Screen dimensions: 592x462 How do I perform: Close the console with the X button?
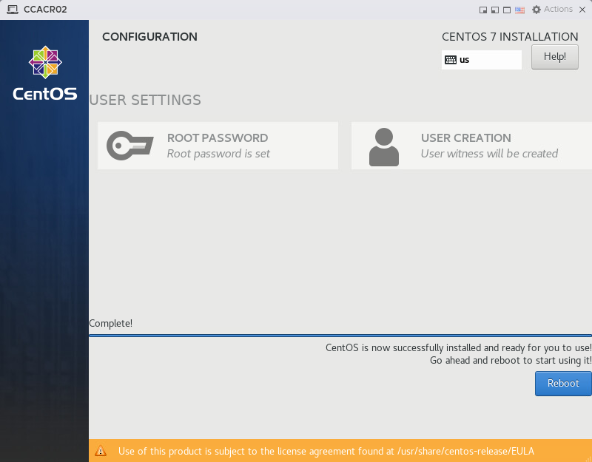(x=583, y=10)
